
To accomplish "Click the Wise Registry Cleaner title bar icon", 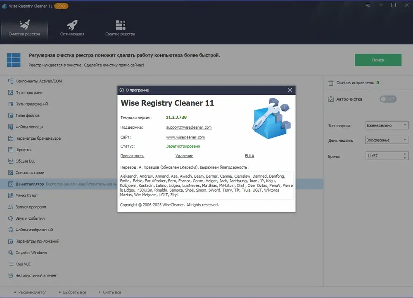I will 5,6.
